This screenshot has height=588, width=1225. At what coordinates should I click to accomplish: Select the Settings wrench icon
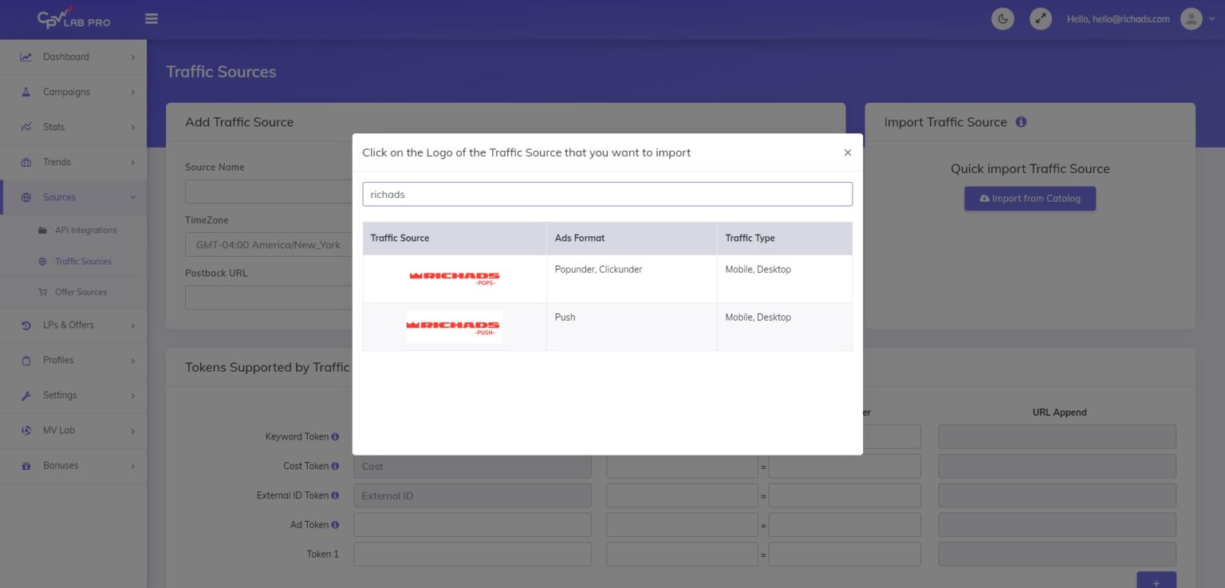(x=26, y=395)
